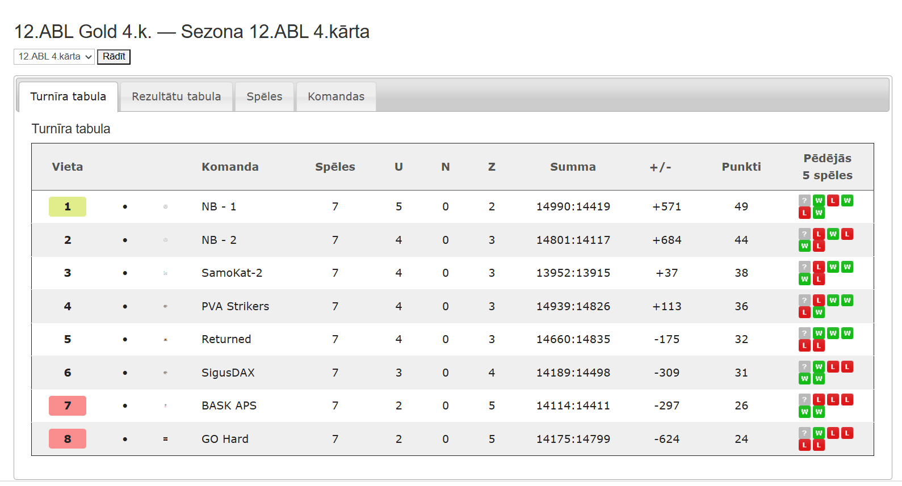Click the gray question mark icon in BASK APS row
902x486 pixels.
click(804, 400)
